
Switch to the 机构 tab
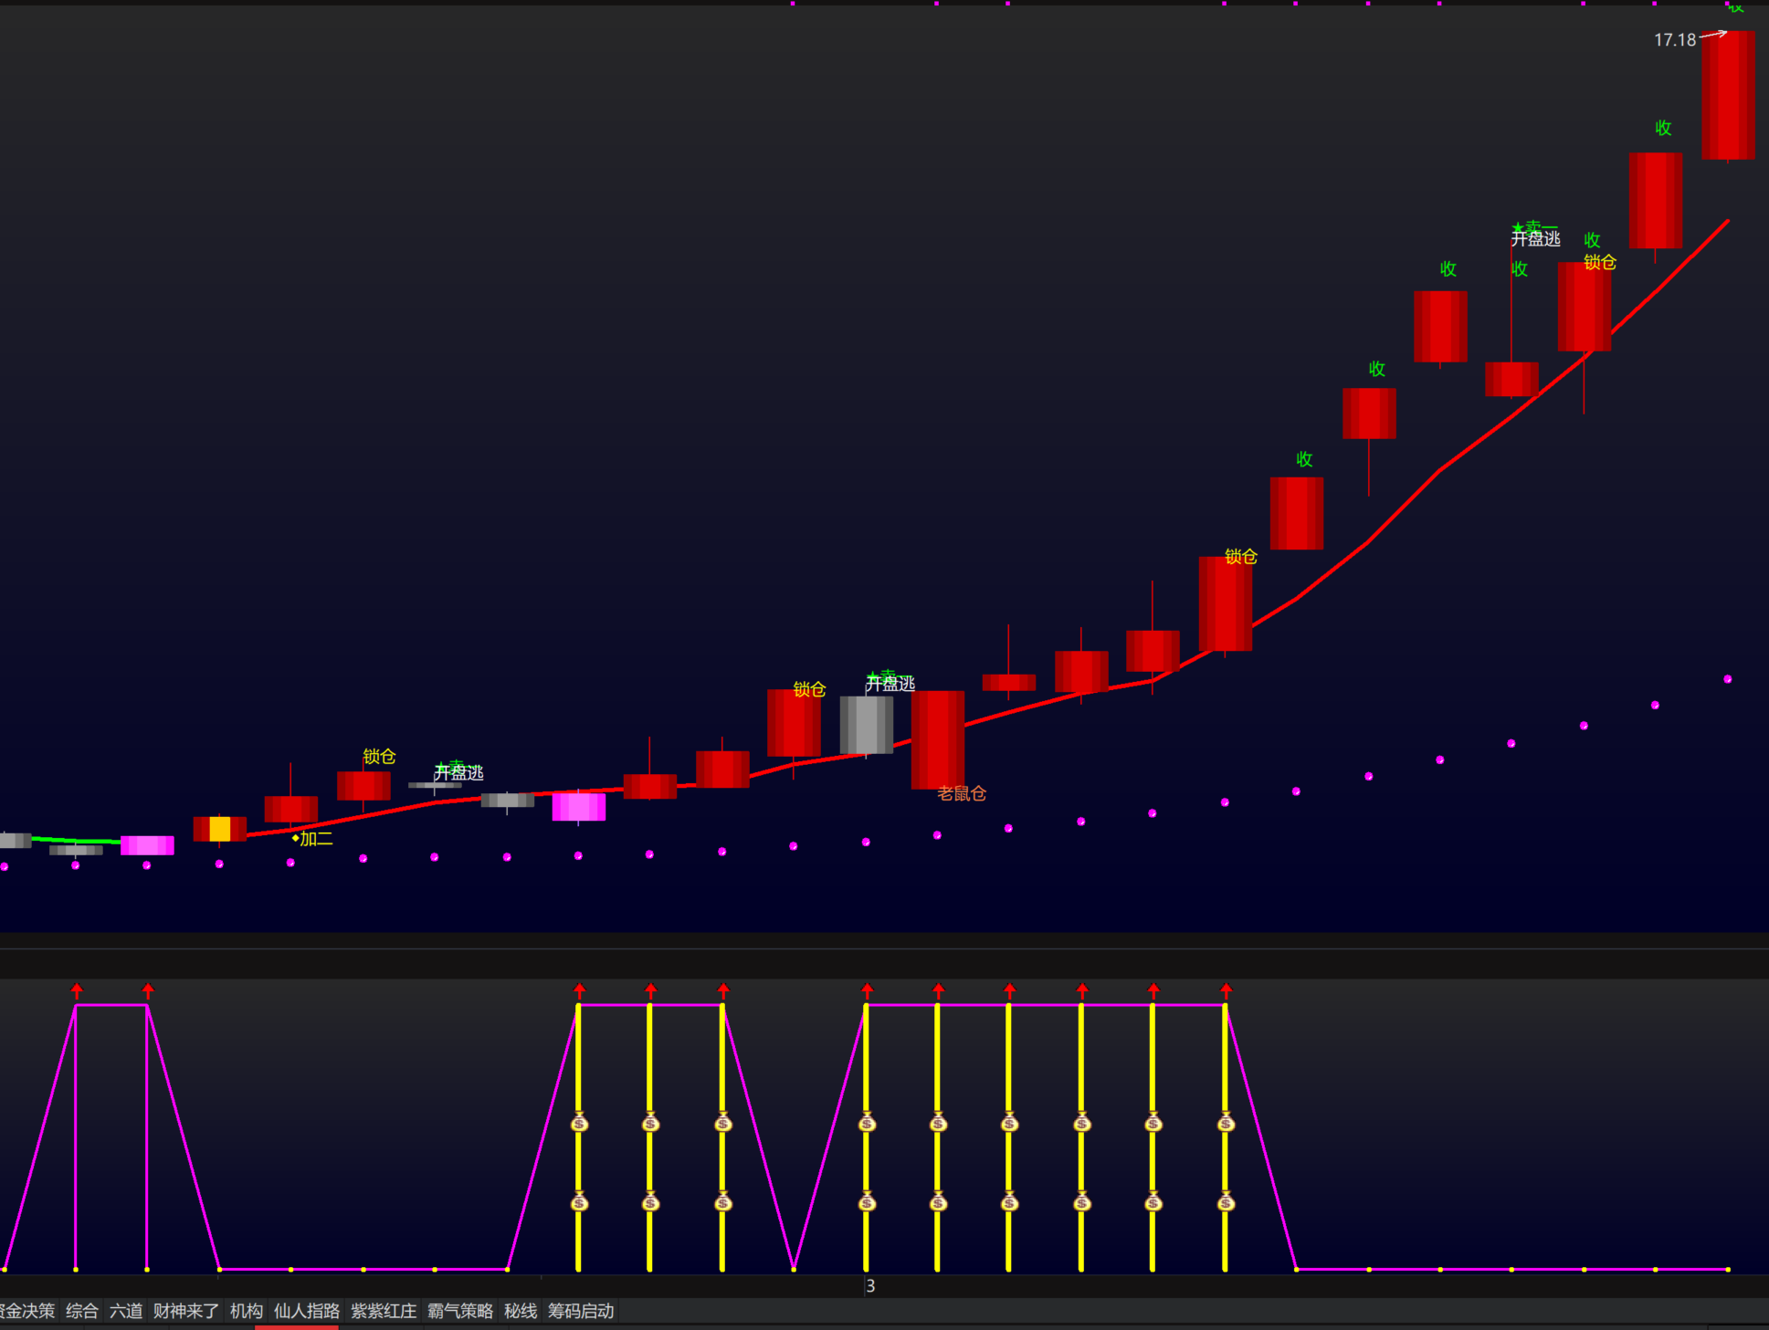pyautogui.click(x=247, y=1311)
